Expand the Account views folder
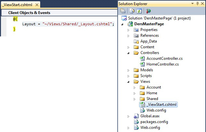 point(134,88)
